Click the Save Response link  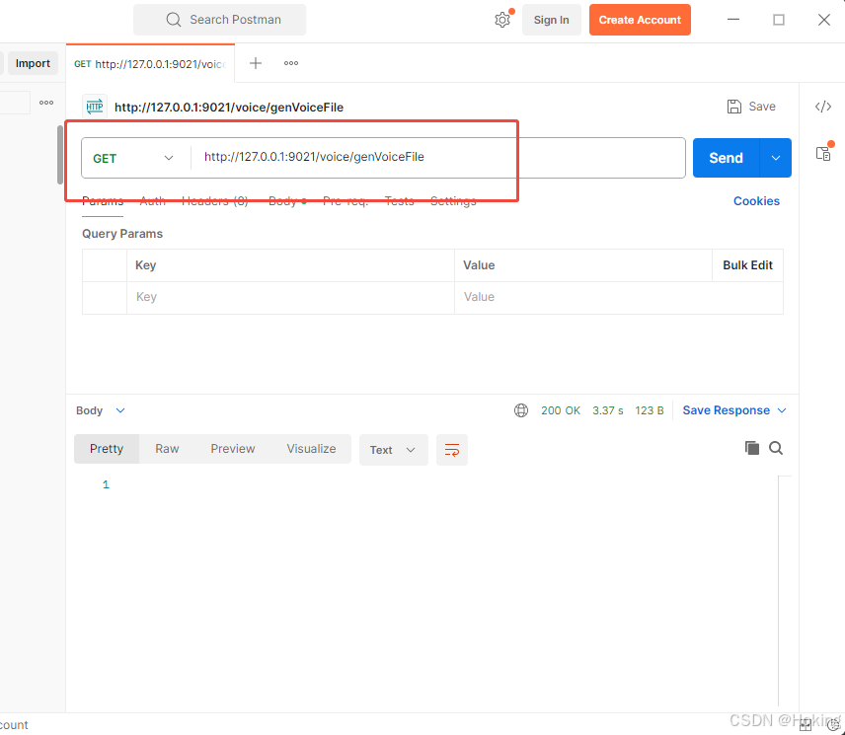coord(726,410)
